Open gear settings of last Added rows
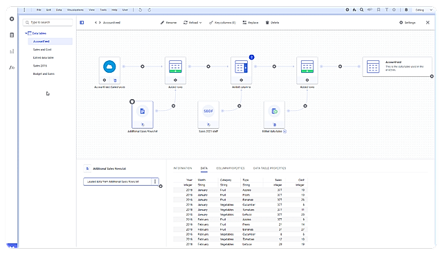The height and width of the screenshot is (255, 443). pos(307,80)
